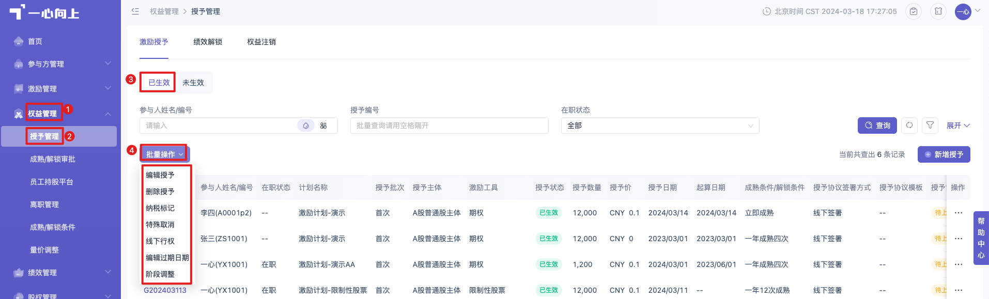Screen dimensions: 989x299
Task: Select the 未生效 status tab
Action: [193, 83]
